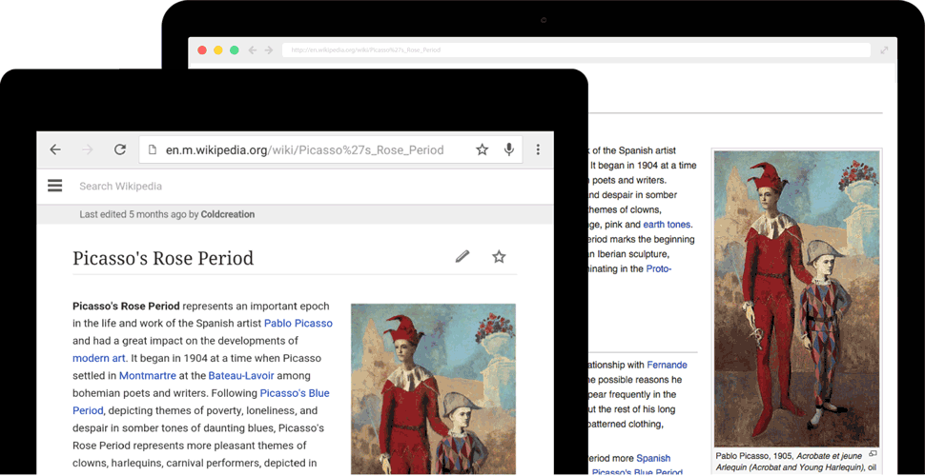Click the yellow minimize dot on laptop browser
The width and height of the screenshot is (925, 476).
click(218, 50)
